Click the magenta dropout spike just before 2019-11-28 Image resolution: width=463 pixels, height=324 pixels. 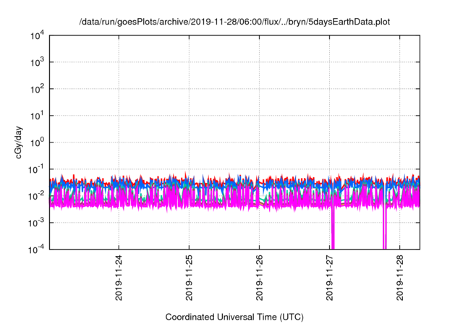pyautogui.click(x=385, y=231)
